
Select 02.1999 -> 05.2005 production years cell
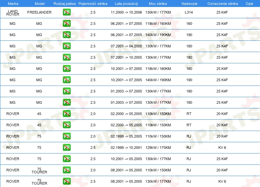tap(126, 136)
